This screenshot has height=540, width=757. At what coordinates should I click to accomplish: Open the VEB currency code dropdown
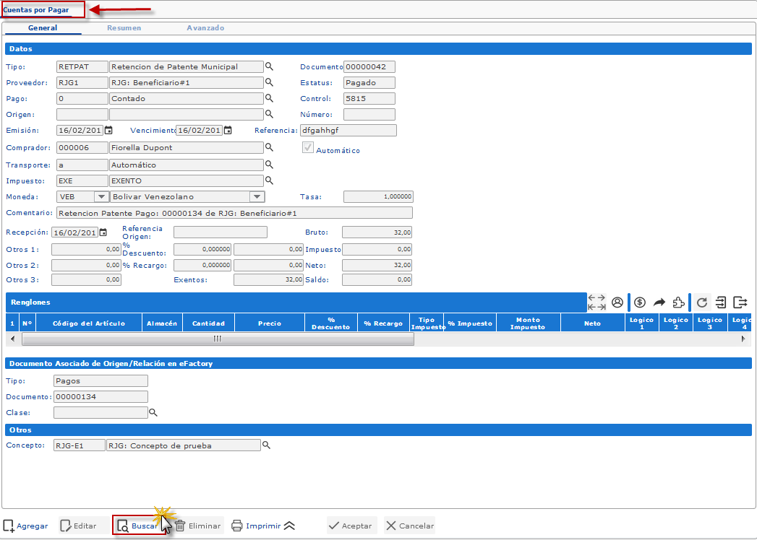(100, 196)
